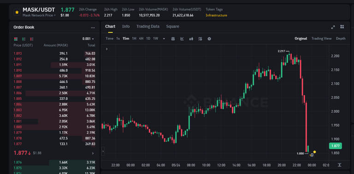Select the Trading View chart mode
The height and width of the screenshot is (174, 354).
[321, 39]
